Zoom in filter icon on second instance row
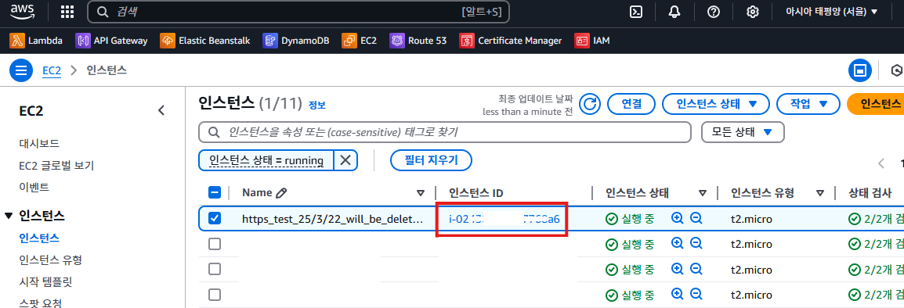904x308 pixels. pos(678,244)
